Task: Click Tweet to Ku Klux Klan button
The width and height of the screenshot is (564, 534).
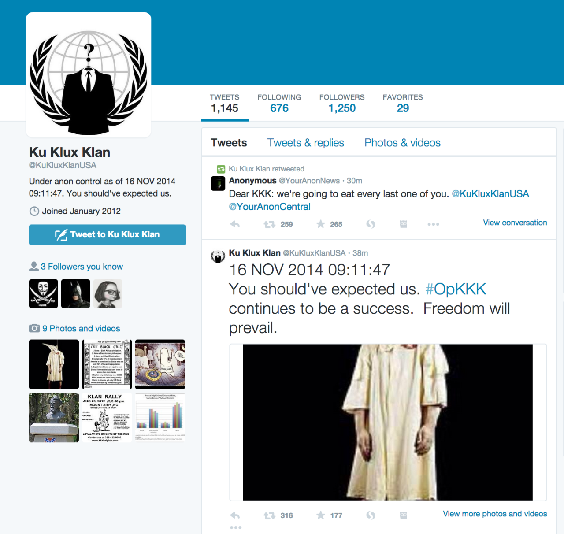Action: pos(108,235)
